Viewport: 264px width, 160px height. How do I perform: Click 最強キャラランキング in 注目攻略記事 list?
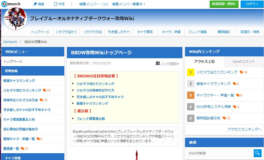point(92,103)
